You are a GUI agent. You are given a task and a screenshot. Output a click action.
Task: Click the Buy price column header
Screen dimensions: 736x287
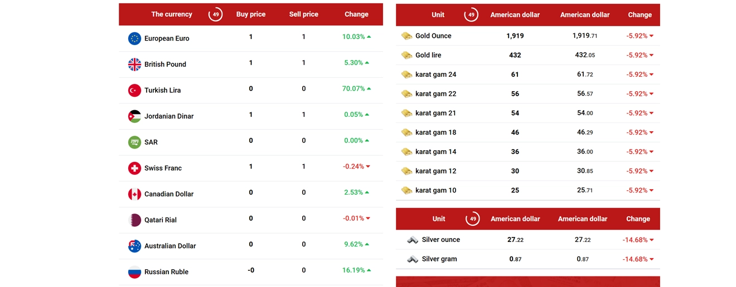pyautogui.click(x=250, y=14)
